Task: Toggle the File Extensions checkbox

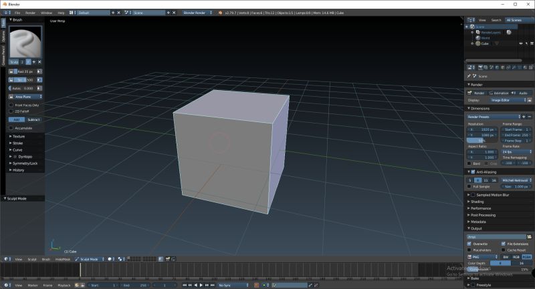Action: 504,244
